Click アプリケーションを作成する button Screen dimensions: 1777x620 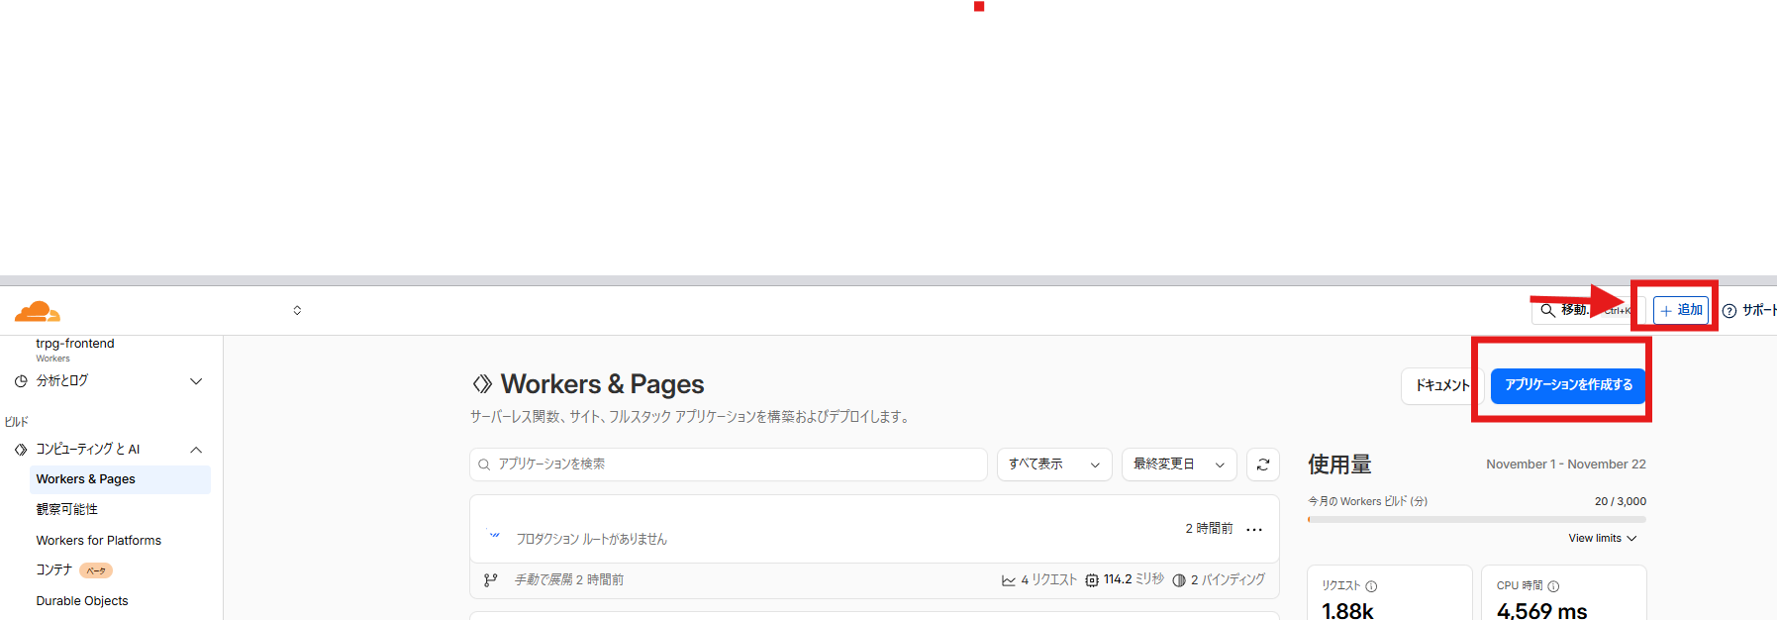pyautogui.click(x=1568, y=384)
